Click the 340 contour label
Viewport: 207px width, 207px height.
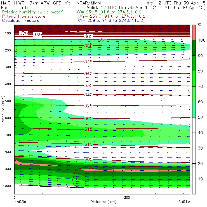(x=88, y=74)
